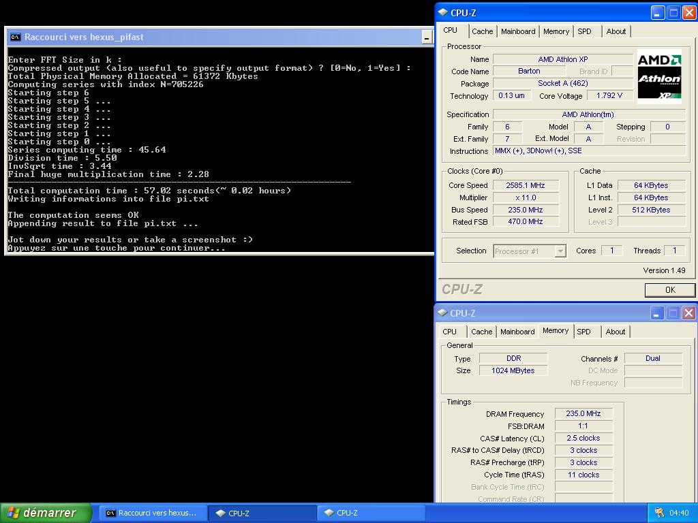Click the Technology value 0.13 um

[511, 95]
